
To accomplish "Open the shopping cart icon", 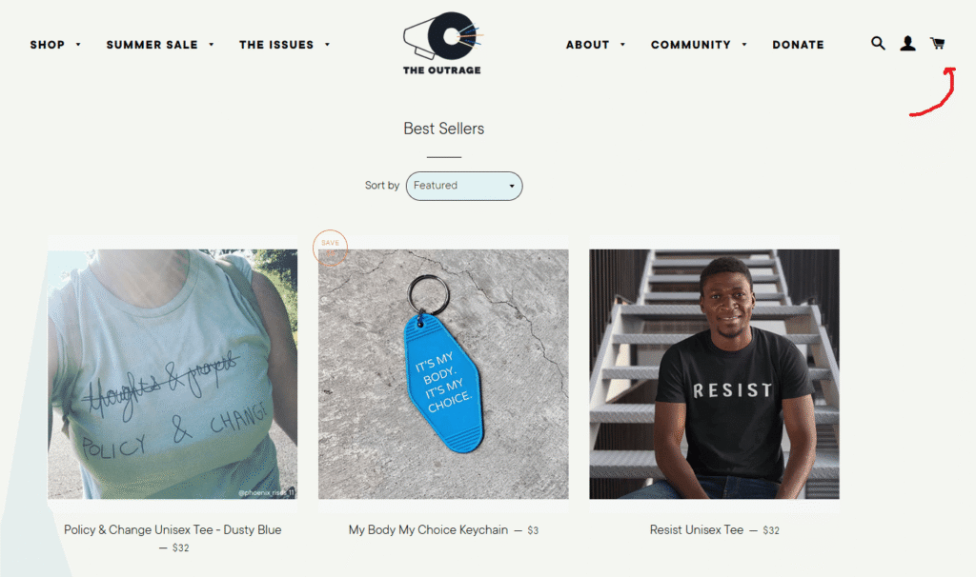I will tap(938, 44).
